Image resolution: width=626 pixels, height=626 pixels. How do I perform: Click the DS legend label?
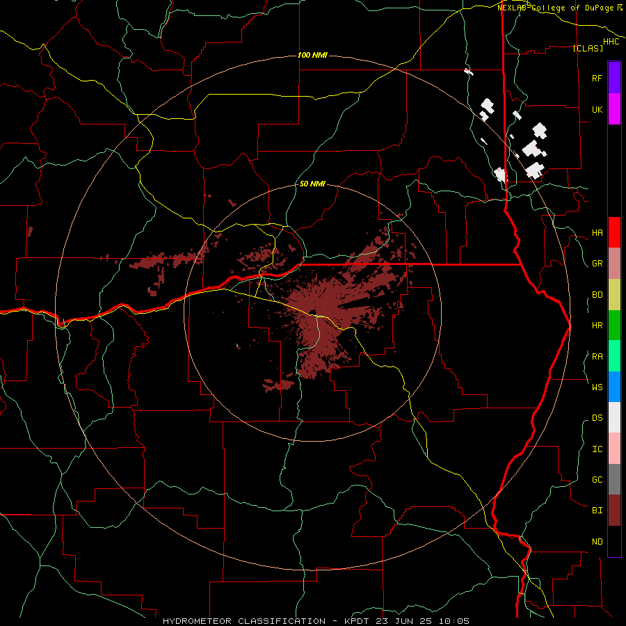[597, 418]
